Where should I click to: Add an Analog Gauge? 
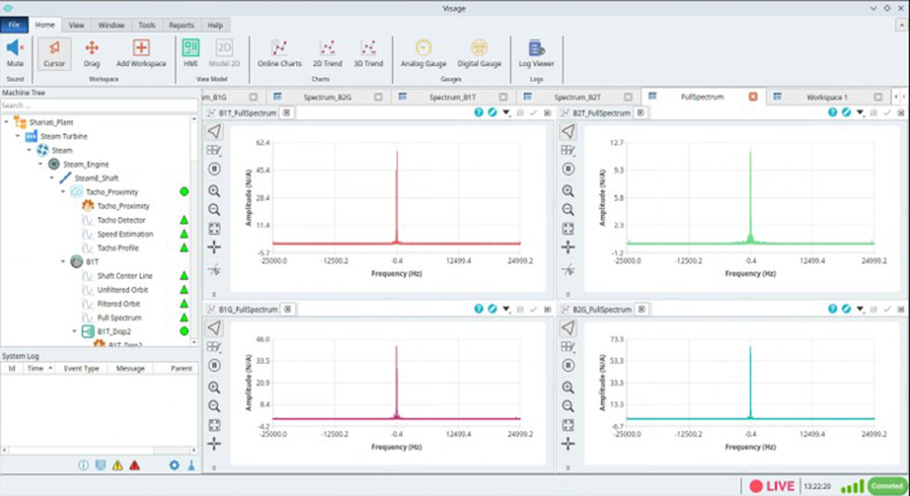pos(423,53)
